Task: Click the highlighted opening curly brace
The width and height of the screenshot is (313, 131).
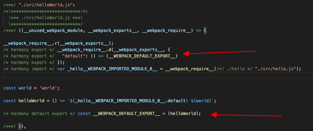Action: point(205,31)
